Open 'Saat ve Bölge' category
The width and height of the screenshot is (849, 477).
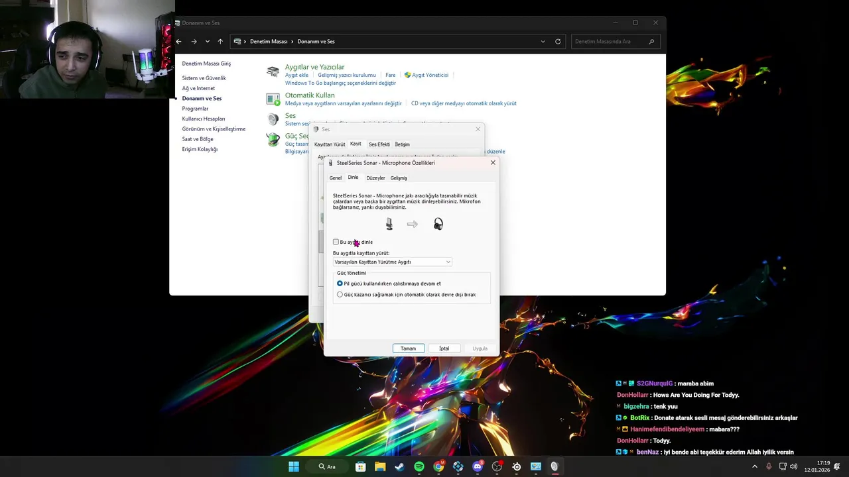coord(198,139)
